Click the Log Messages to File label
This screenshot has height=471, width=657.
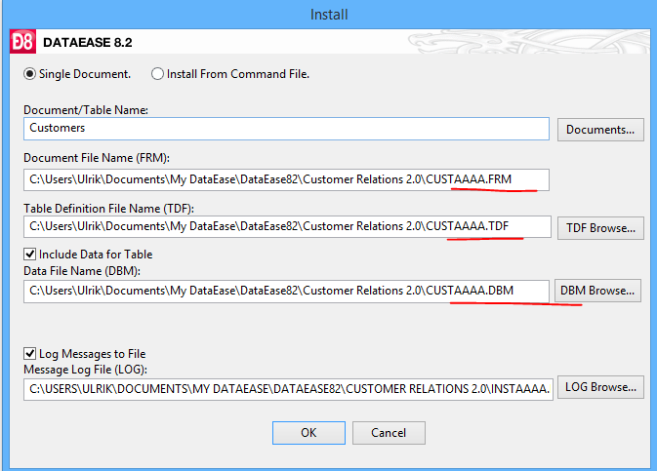(92, 354)
